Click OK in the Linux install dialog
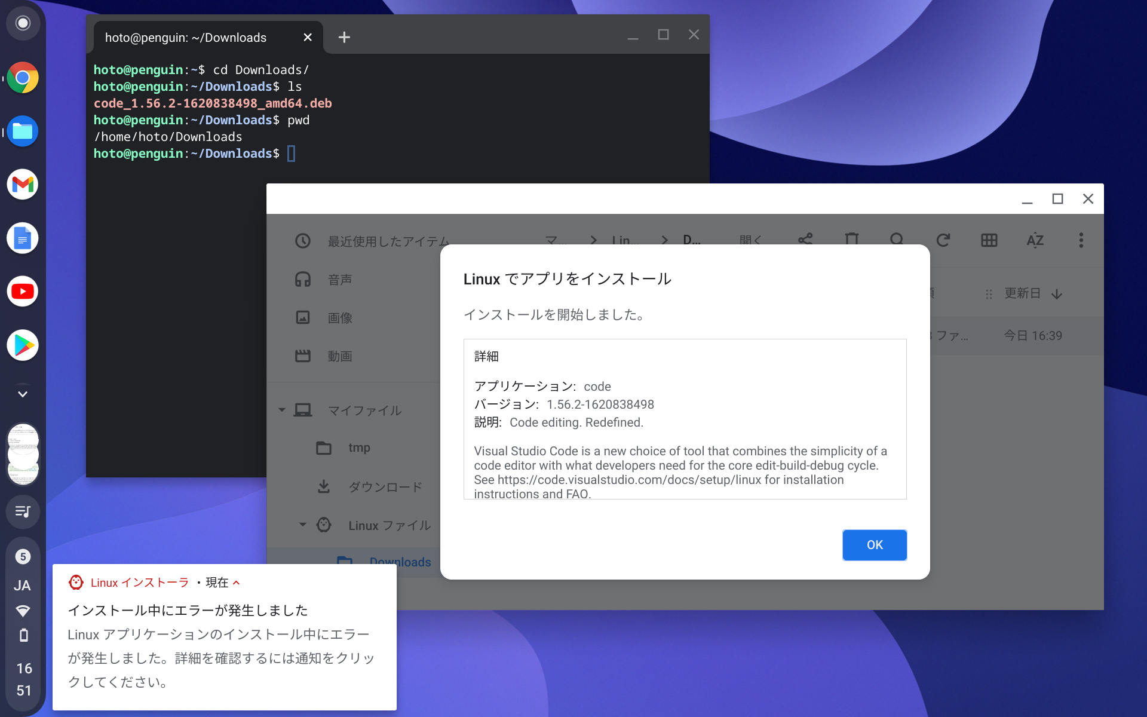 [874, 545]
